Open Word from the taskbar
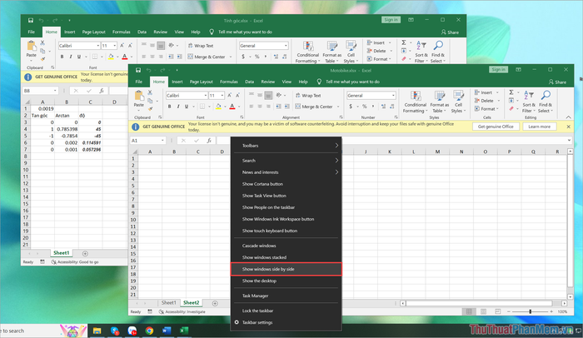This screenshot has width=583, height=338. pyautogui.click(x=167, y=331)
